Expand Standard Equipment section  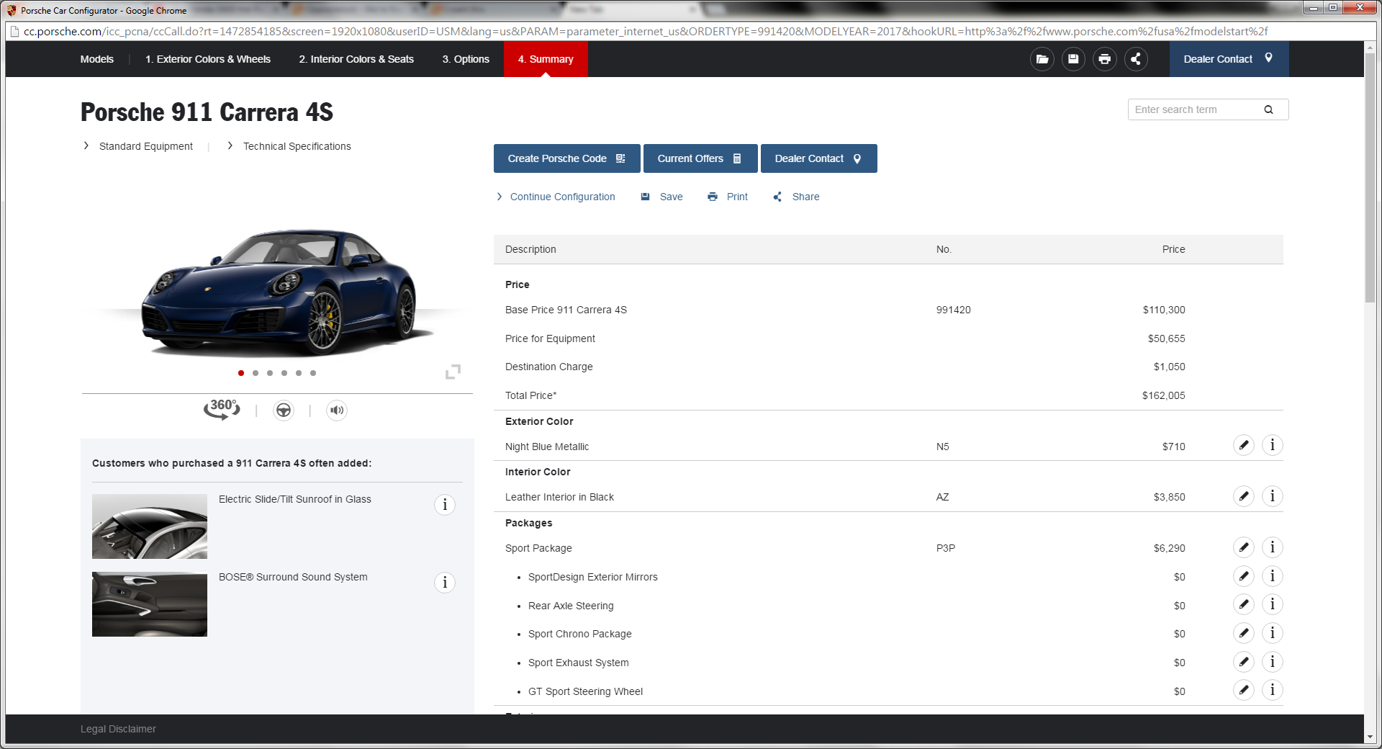point(138,146)
